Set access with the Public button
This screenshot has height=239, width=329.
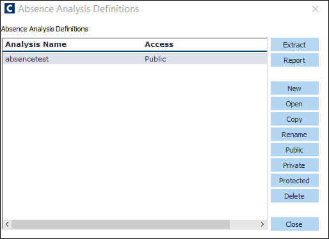(x=294, y=150)
